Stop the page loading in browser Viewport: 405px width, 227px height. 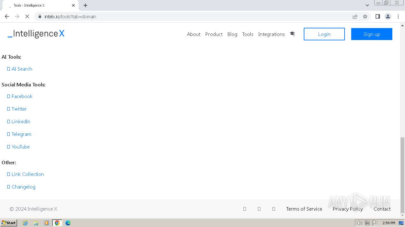pos(27,16)
